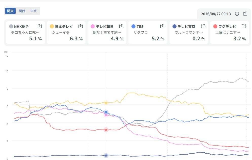Toggle the 日本テレビ yellow legend dot
This screenshot has width=252, height=160.
(x=52, y=26)
